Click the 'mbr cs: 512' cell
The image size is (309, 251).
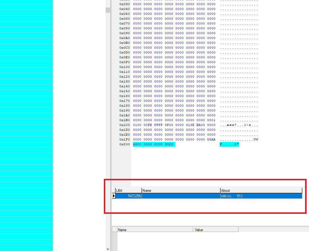(x=261, y=196)
